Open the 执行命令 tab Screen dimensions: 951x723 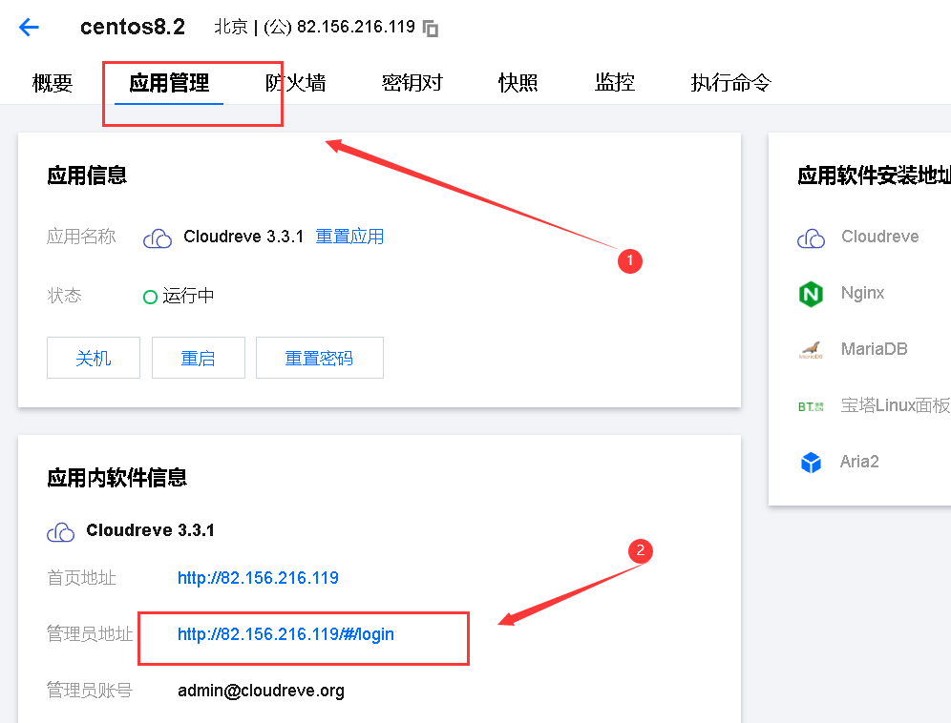click(x=730, y=83)
